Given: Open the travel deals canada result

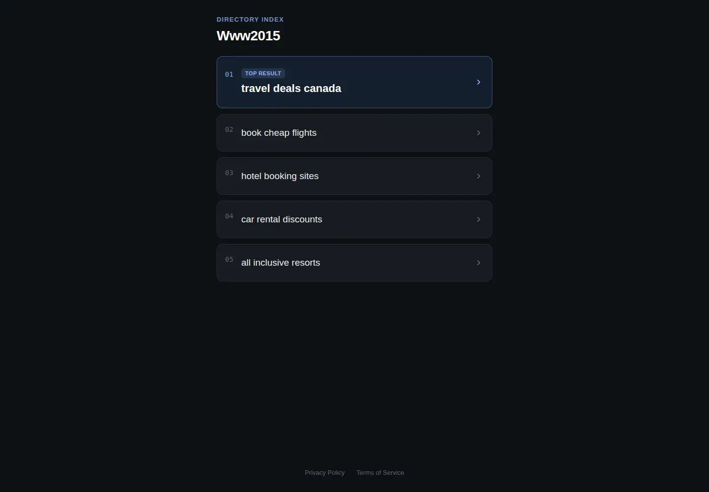Looking at the screenshot, I should coord(354,82).
